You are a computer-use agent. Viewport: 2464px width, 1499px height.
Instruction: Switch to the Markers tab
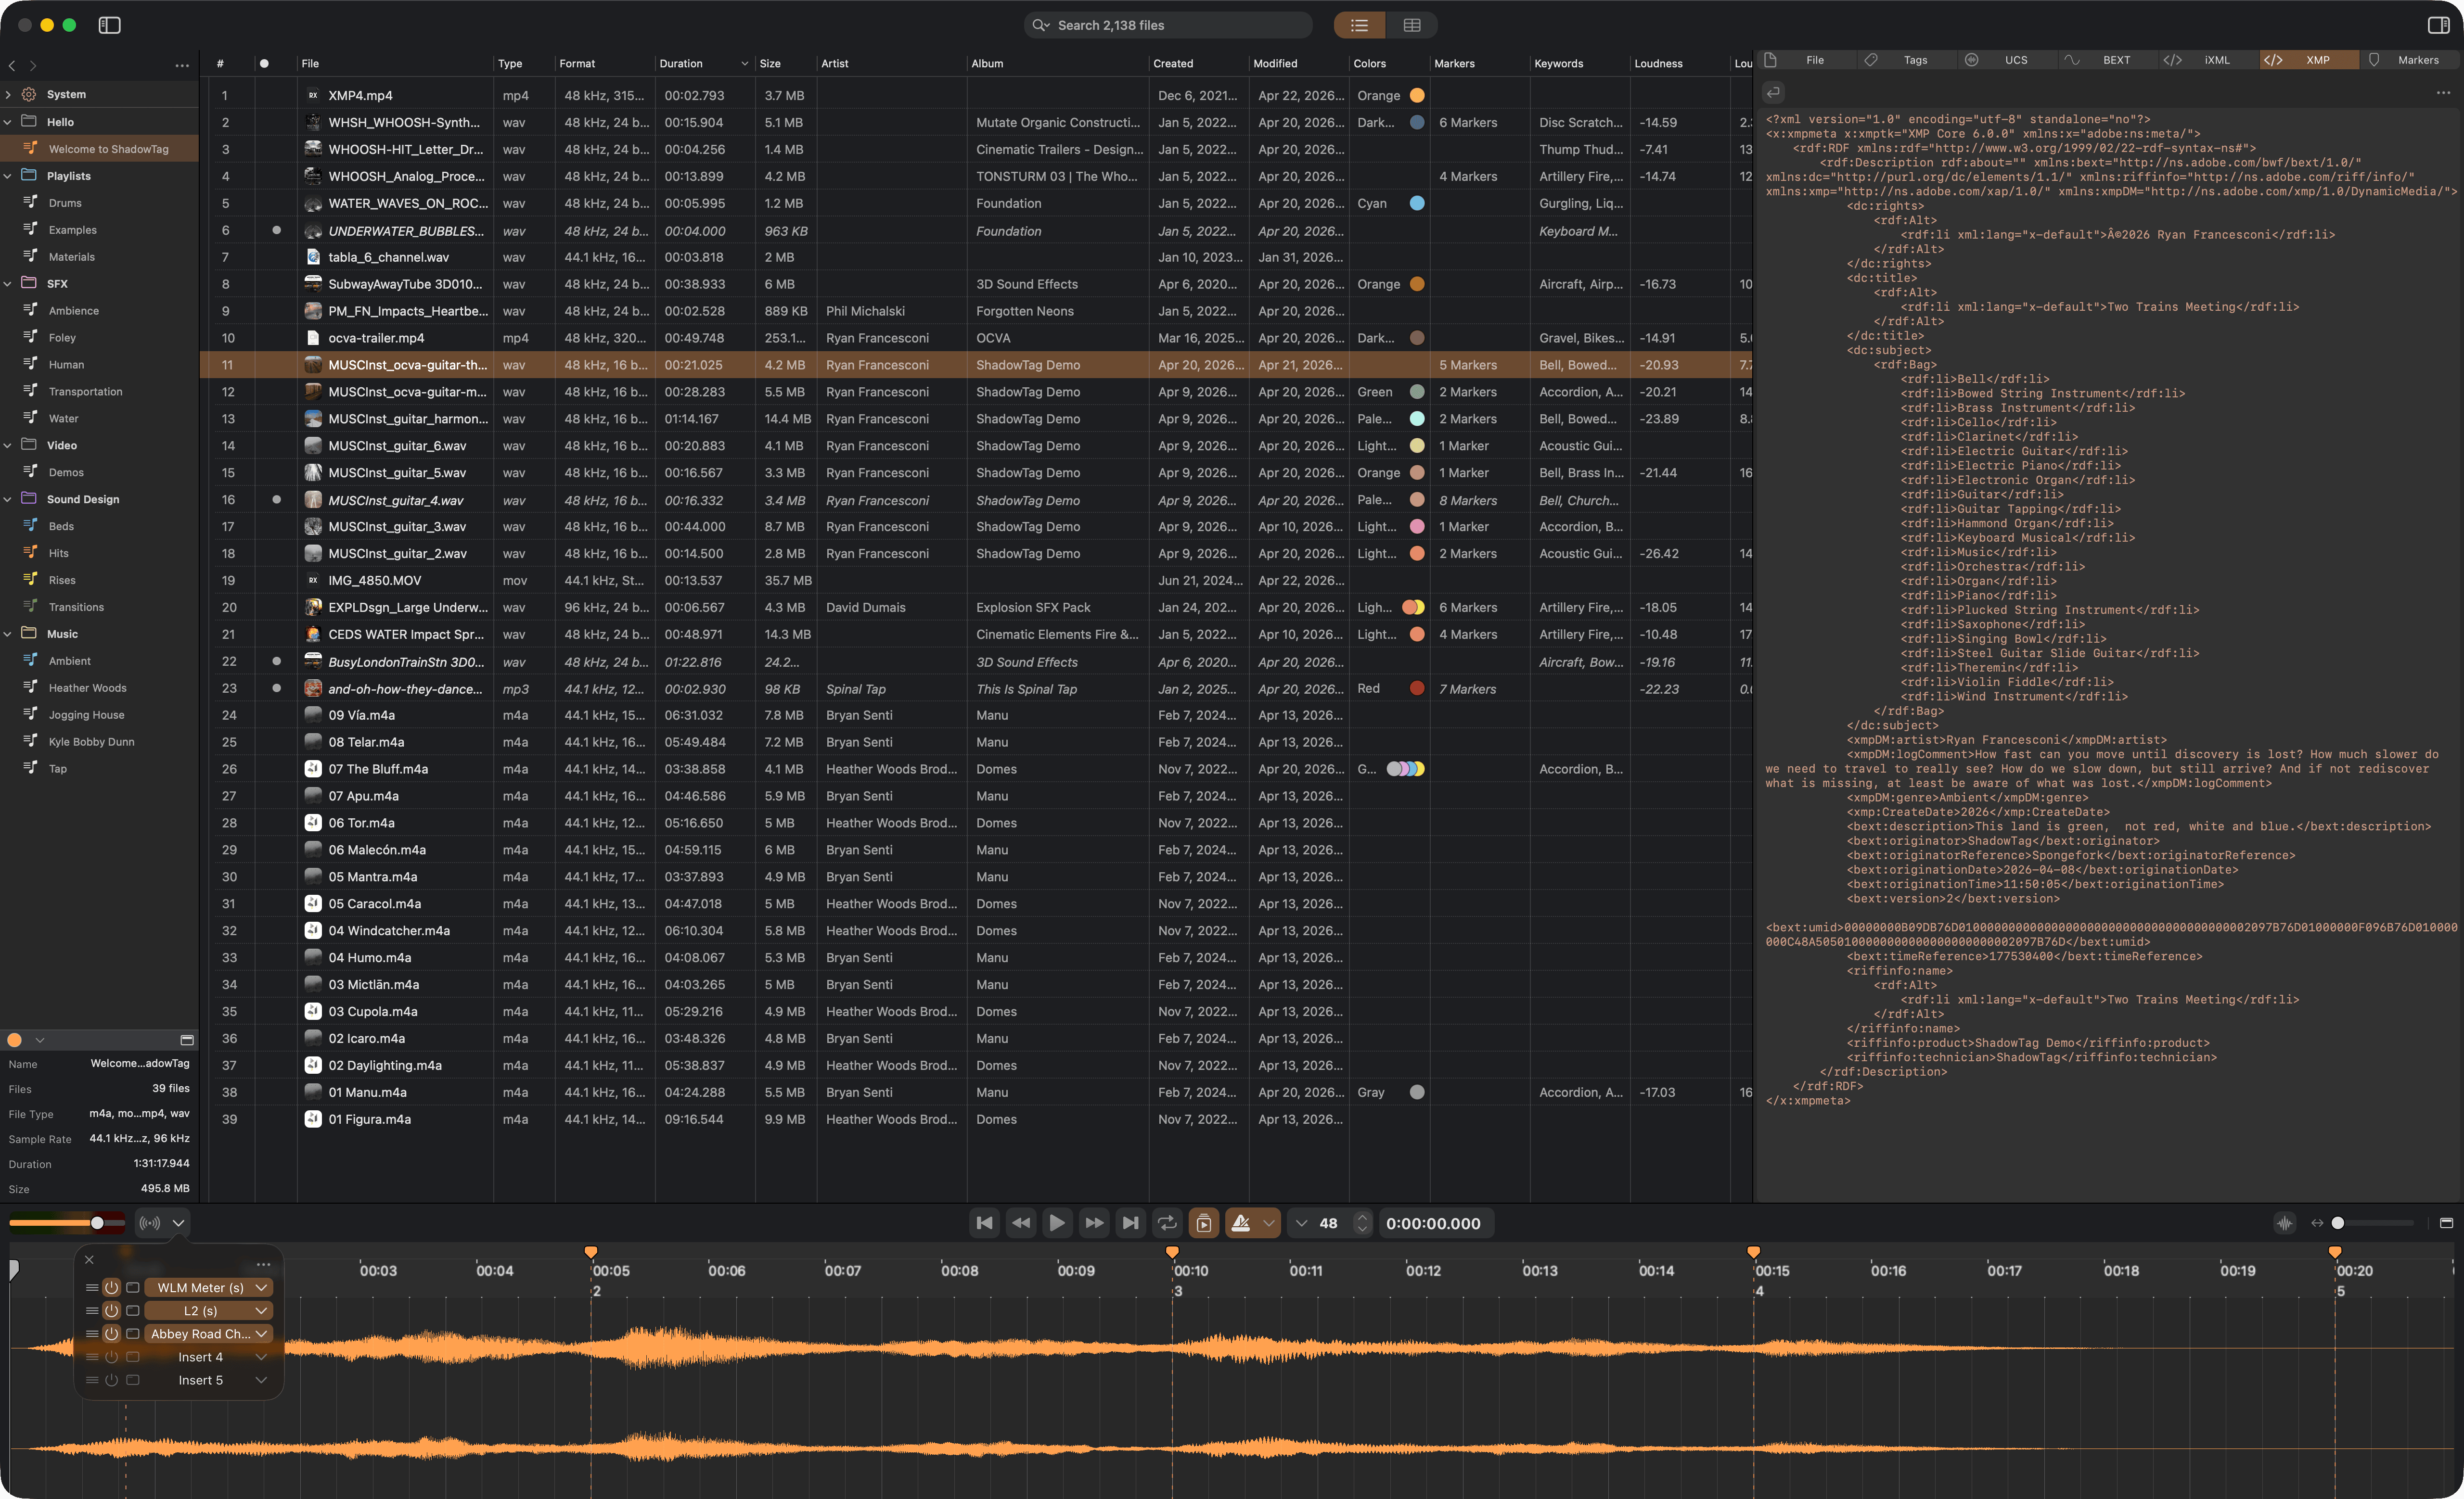point(2416,60)
